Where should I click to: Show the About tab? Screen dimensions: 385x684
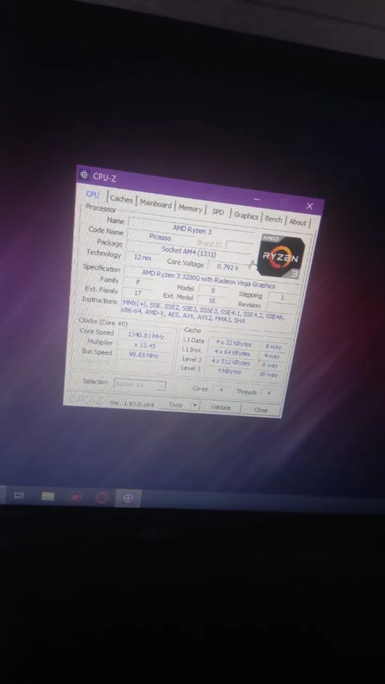click(x=298, y=222)
